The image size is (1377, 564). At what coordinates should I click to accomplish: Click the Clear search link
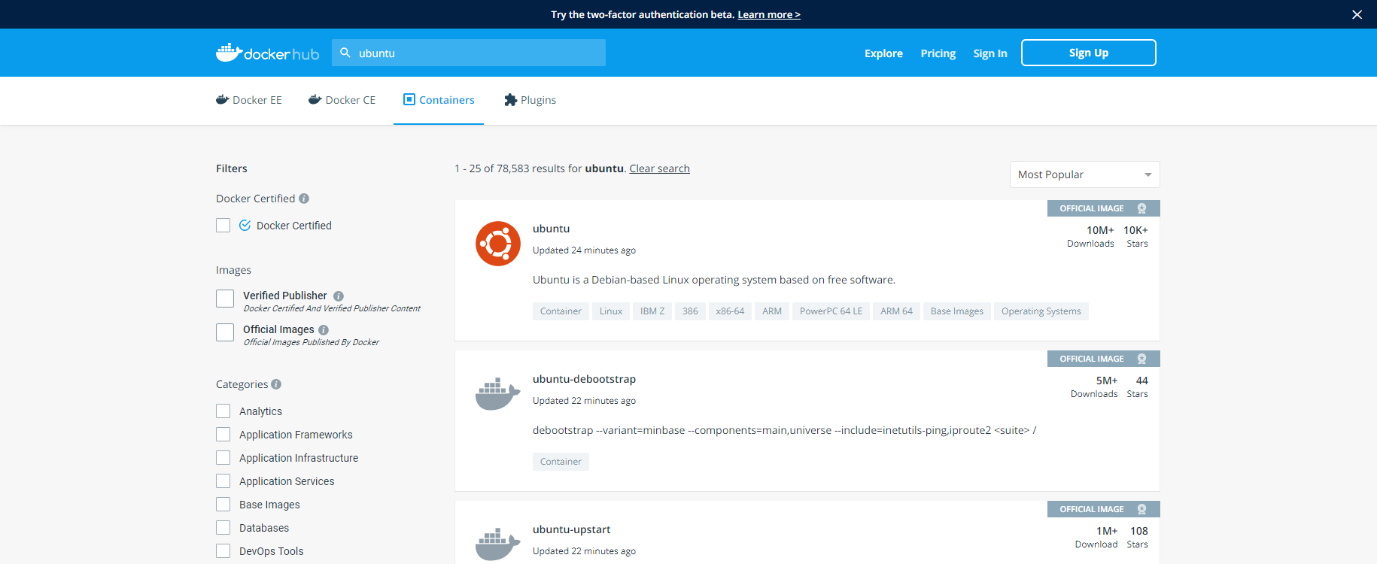point(659,168)
